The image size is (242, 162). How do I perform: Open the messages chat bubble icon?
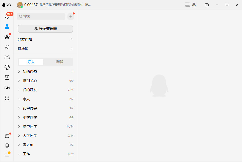pos(7,17)
